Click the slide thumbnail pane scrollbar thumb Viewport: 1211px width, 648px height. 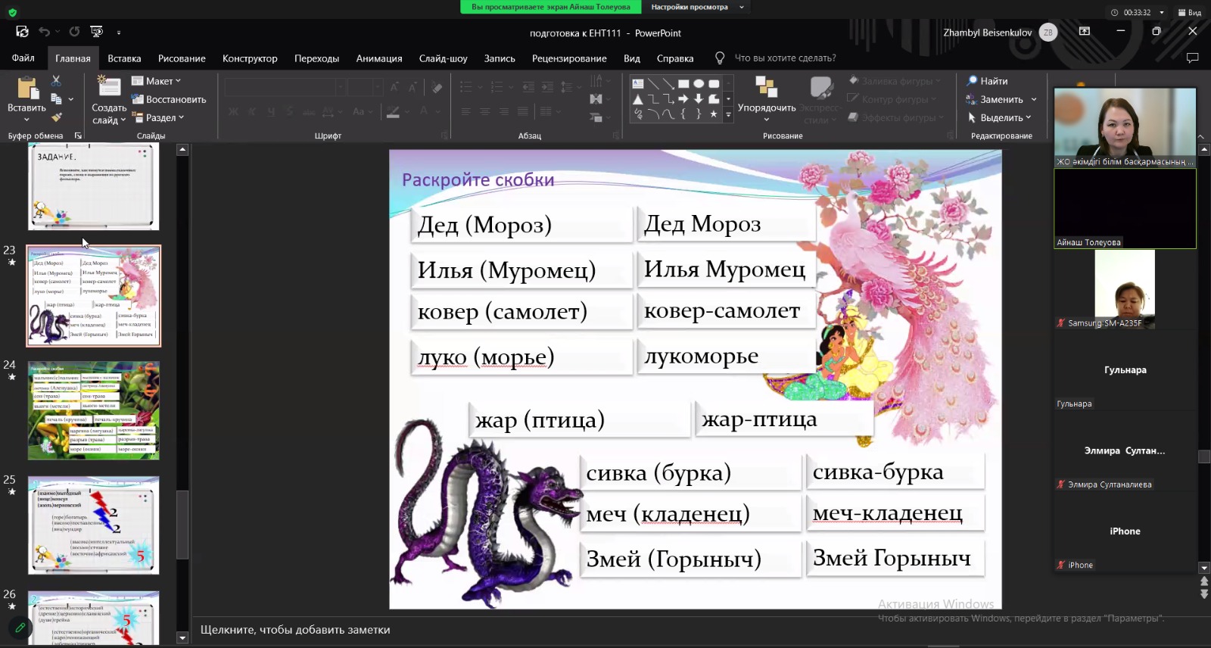coord(182,525)
